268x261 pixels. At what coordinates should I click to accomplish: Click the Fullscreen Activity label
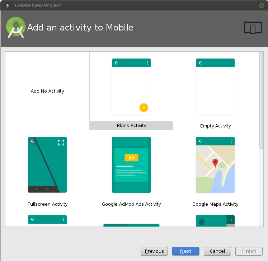[47, 204]
